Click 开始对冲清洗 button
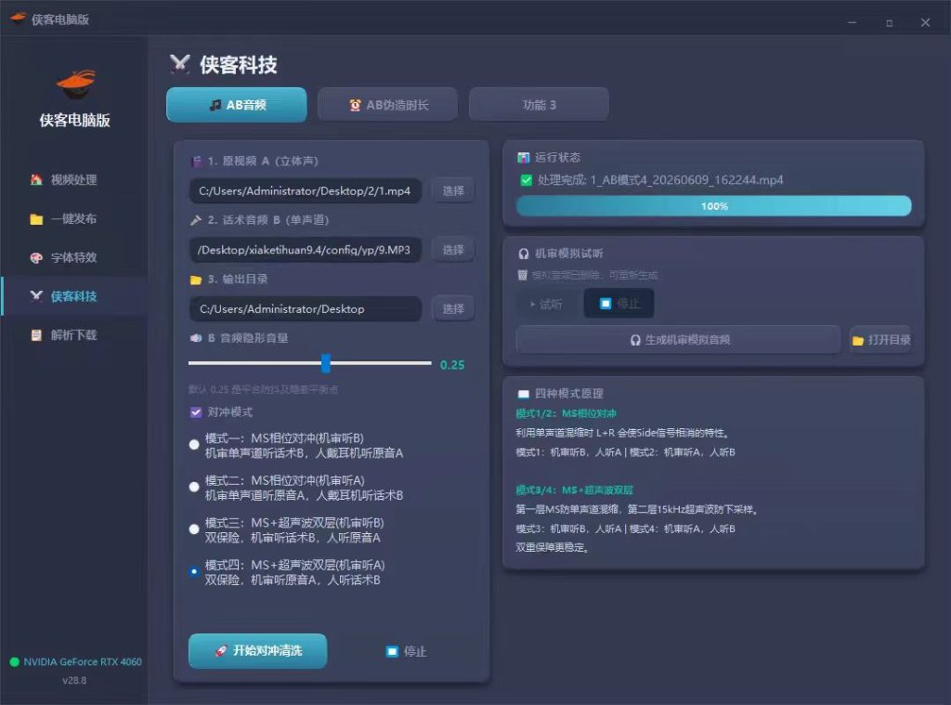The height and width of the screenshot is (705, 951). (258, 651)
